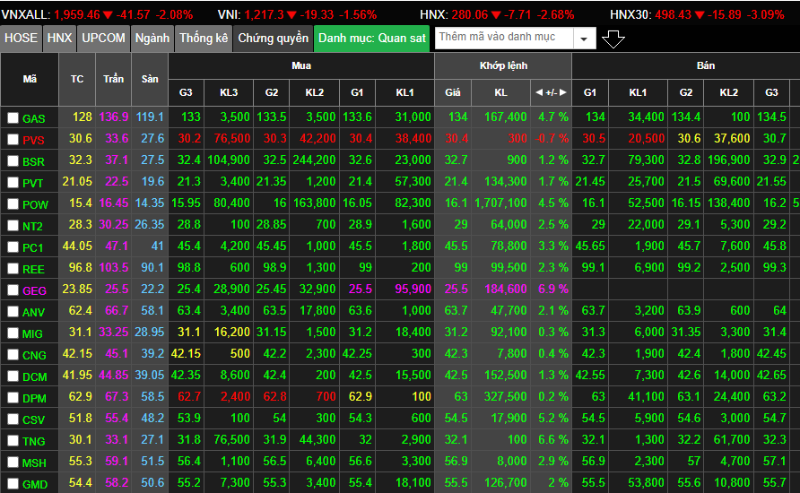Check the CNG row checkbox
The width and height of the screenshot is (800, 493).
click(13, 355)
